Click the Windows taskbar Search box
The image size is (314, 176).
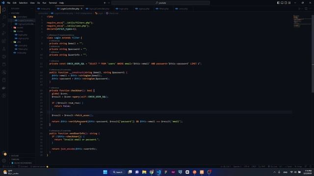(x=118, y=172)
